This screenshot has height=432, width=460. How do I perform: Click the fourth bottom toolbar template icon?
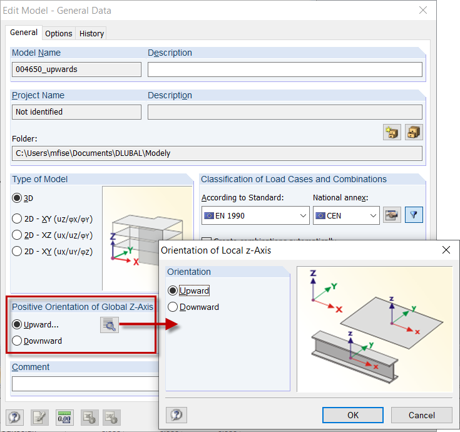coord(89,417)
